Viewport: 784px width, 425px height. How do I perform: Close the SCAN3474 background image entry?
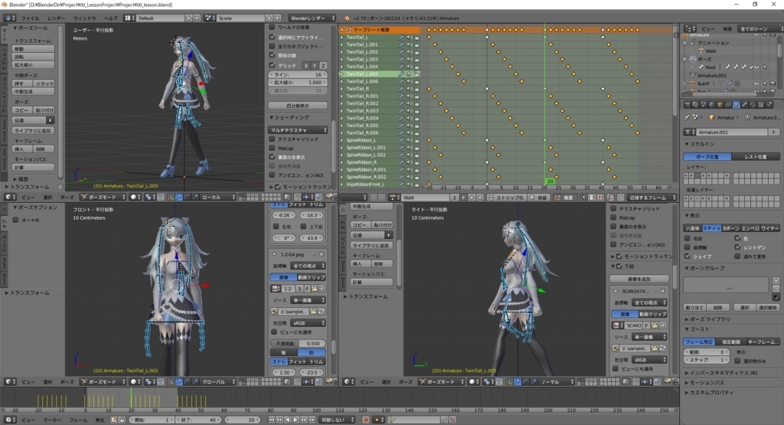[662, 292]
